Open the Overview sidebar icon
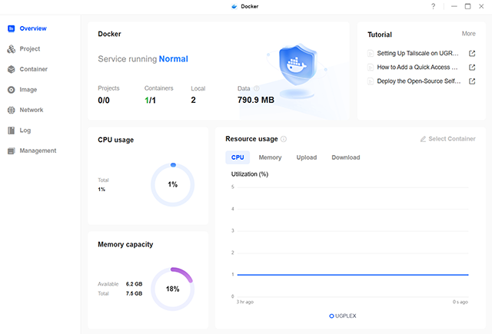 click(x=12, y=28)
